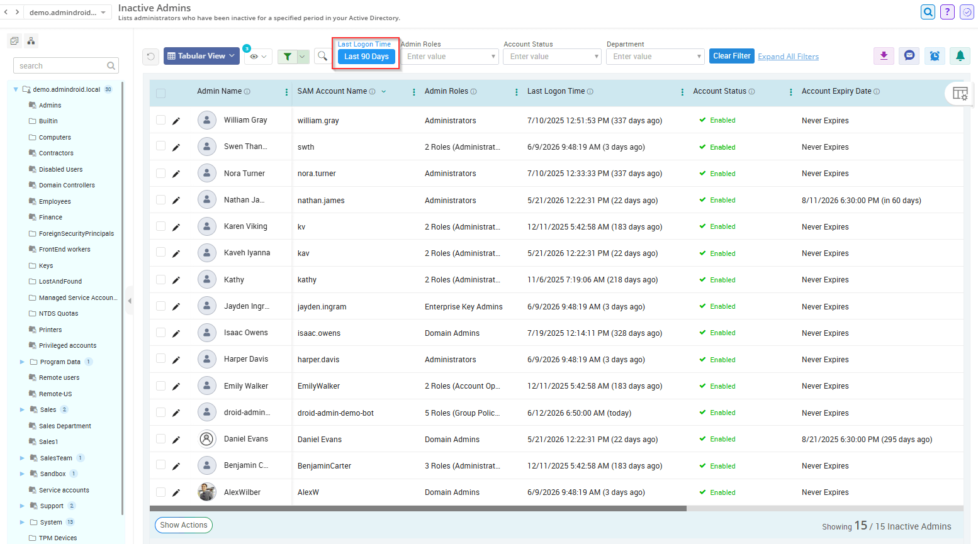Expand the Sales tree node

(22, 410)
